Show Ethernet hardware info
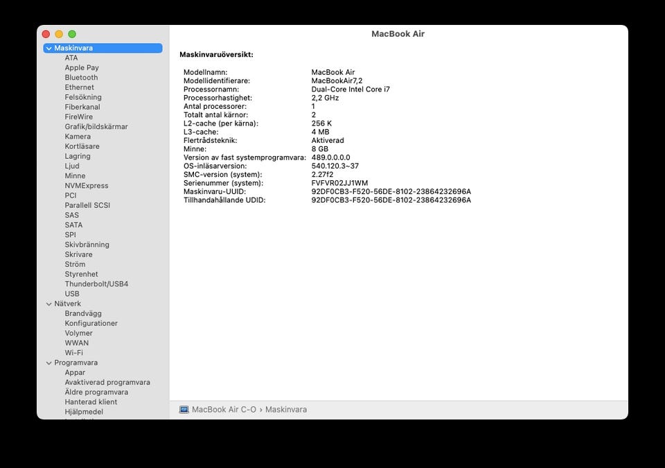 tap(79, 87)
